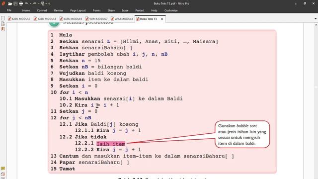The image size is (318, 179).
Task: Click 'Wujudkan' on line 7
Action: [72, 73]
